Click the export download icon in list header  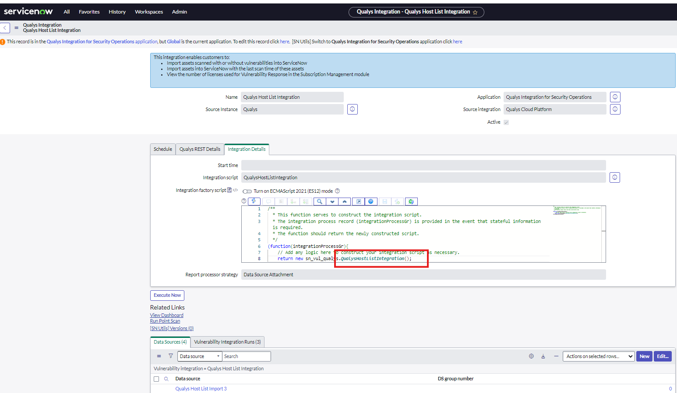point(543,356)
